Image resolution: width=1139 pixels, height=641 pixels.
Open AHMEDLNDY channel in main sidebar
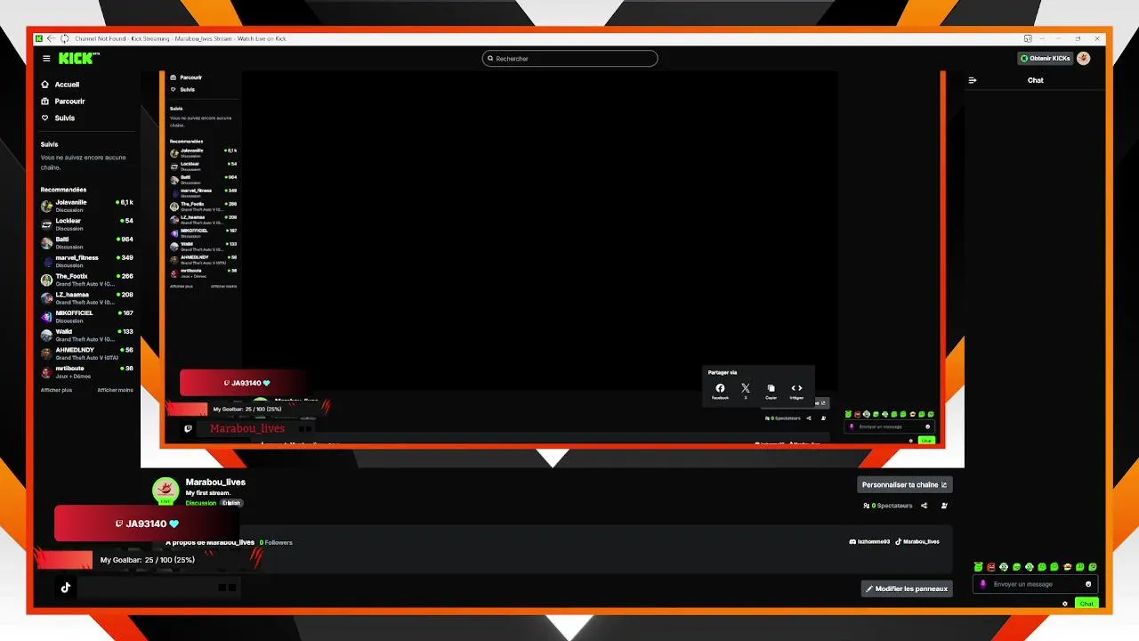tap(87, 353)
